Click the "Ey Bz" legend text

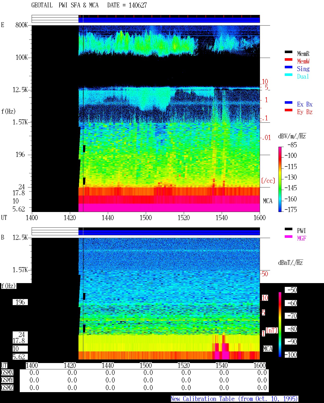(305, 112)
